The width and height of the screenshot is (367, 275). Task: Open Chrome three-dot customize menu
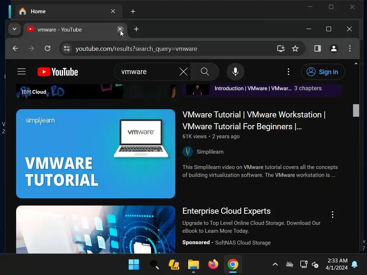(350, 48)
